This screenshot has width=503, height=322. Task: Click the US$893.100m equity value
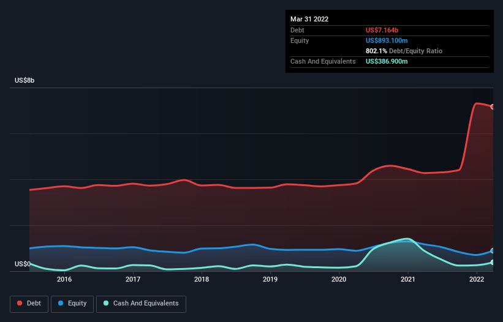pyautogui.click(x=387, y=40)
